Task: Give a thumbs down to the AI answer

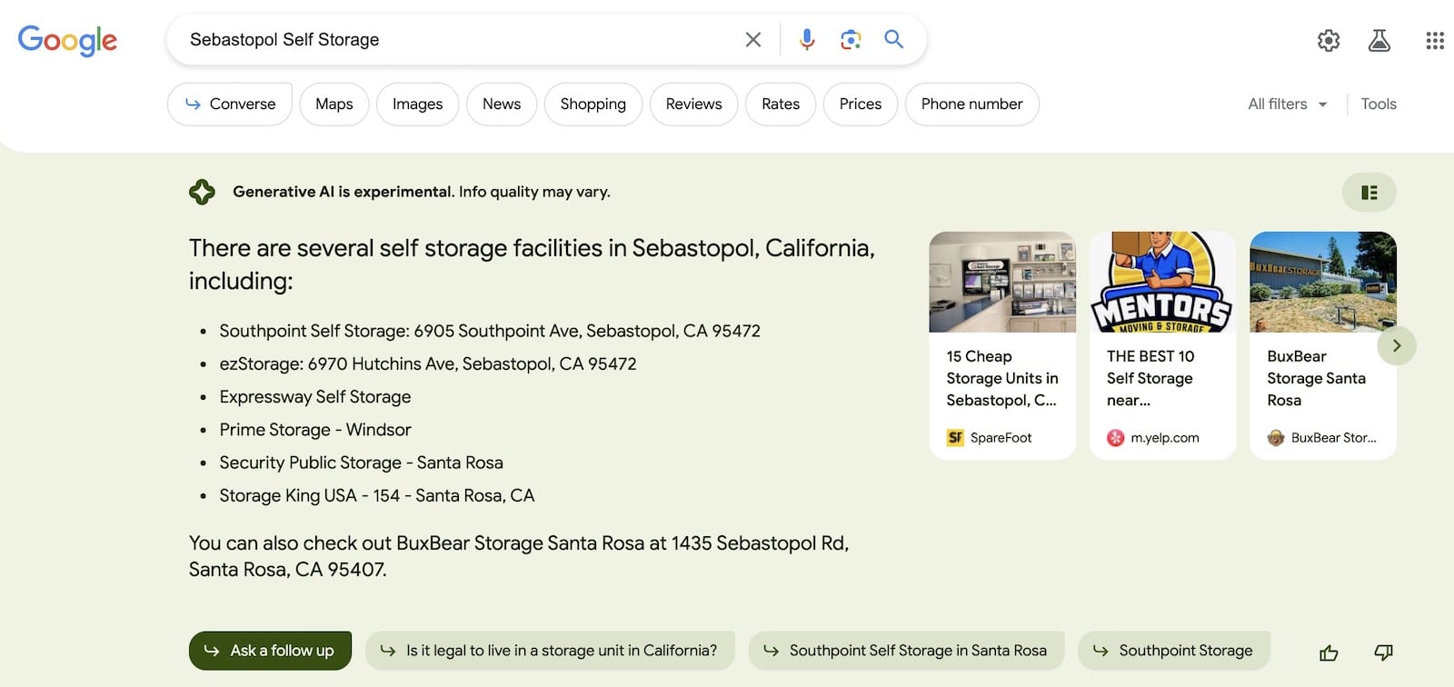Action: point(1383,652)
